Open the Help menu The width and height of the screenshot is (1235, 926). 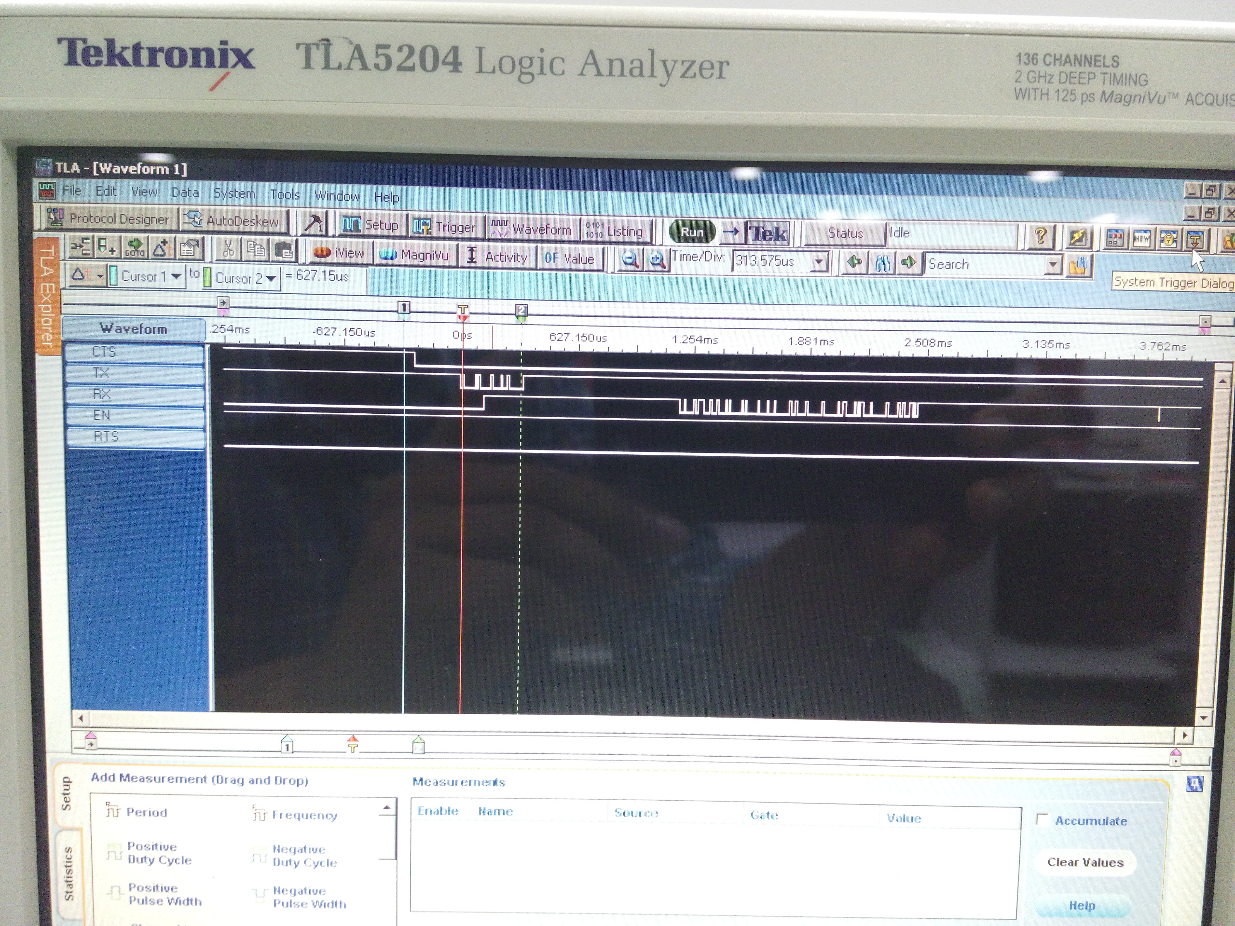[x=386, y=197]
